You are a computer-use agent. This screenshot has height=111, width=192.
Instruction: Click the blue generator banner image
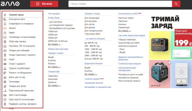point(160,74)
